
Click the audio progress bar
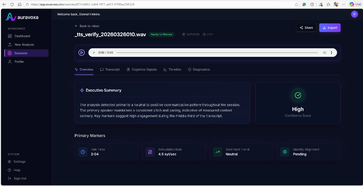click(x=217, y=53)
